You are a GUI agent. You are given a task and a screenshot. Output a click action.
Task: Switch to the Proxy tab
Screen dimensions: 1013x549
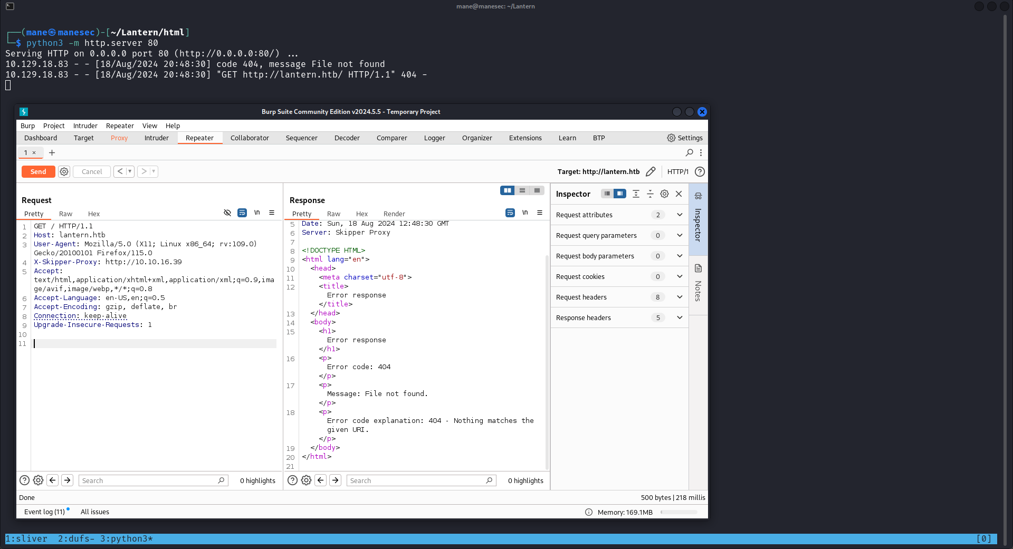click(x=119, y=138)
